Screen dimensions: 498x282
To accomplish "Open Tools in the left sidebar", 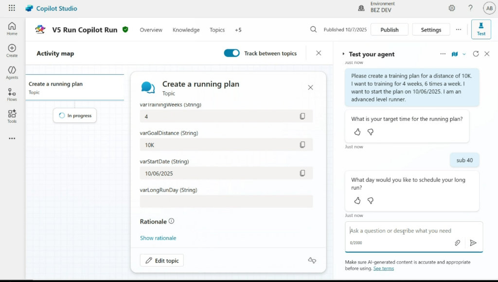I will [12, 116].
